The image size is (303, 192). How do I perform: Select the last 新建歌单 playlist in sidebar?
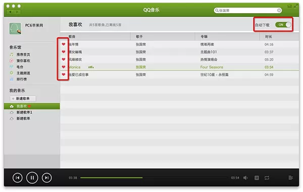(x=23, y=118)
